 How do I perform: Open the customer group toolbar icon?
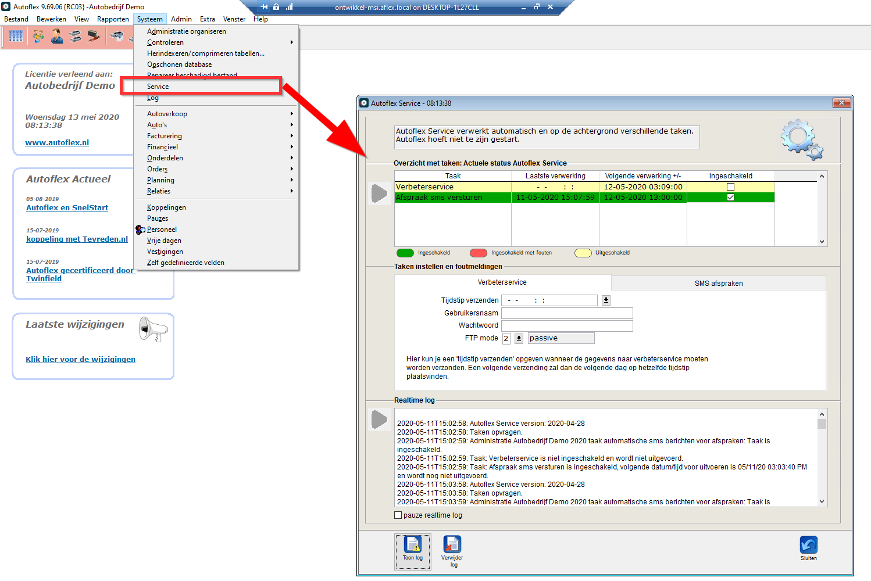coord(38,37)
